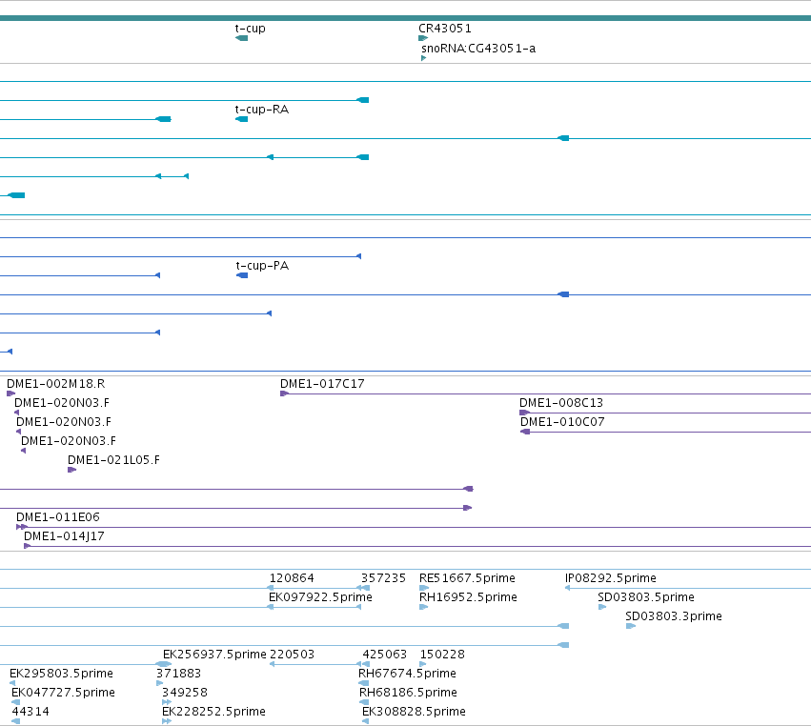This screenshot has height=726, width=811.
Task: Click EST label 150228
Action: (442, 655)
